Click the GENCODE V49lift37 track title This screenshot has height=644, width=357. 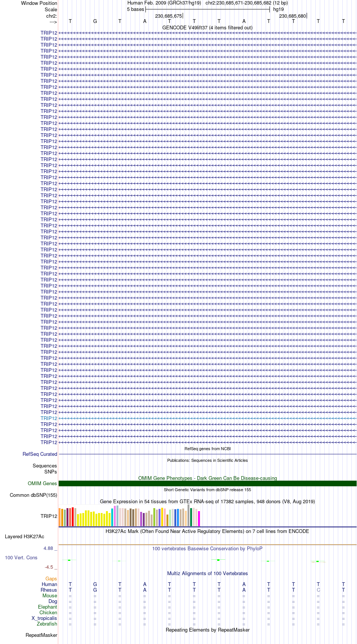[x=207, y=27]
